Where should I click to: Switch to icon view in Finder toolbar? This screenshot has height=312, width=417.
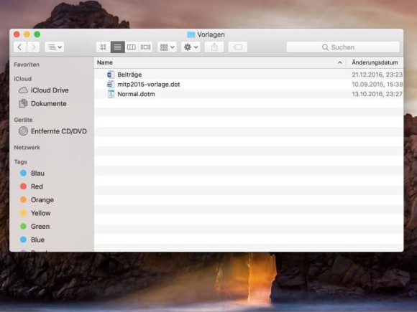coord(104,47)
